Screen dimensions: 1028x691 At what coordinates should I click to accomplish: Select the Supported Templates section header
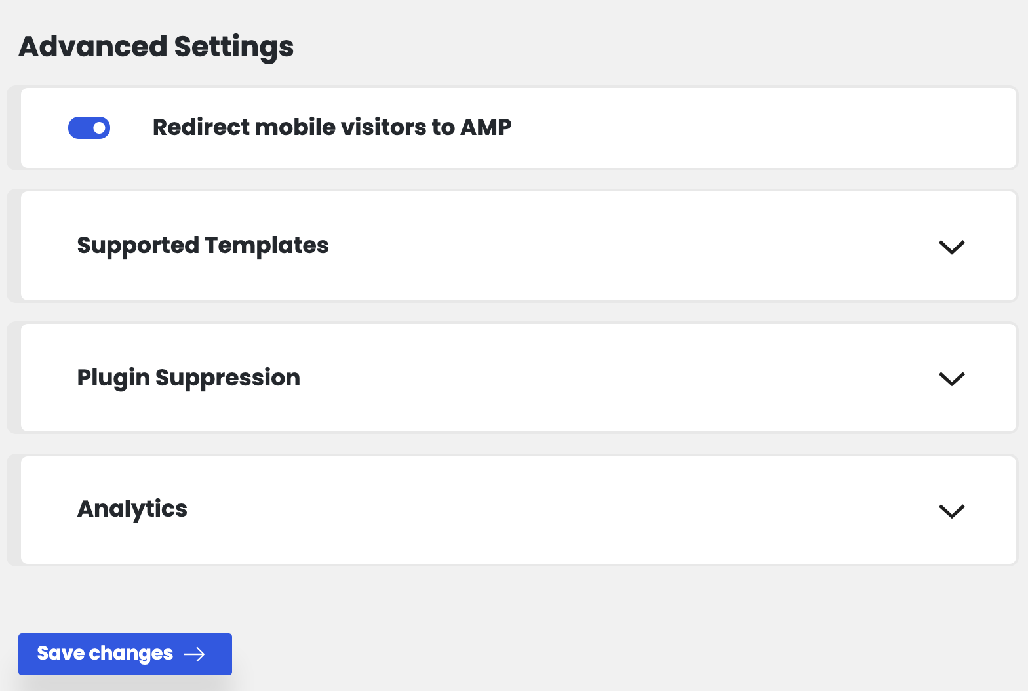click(x=203, y=245)
